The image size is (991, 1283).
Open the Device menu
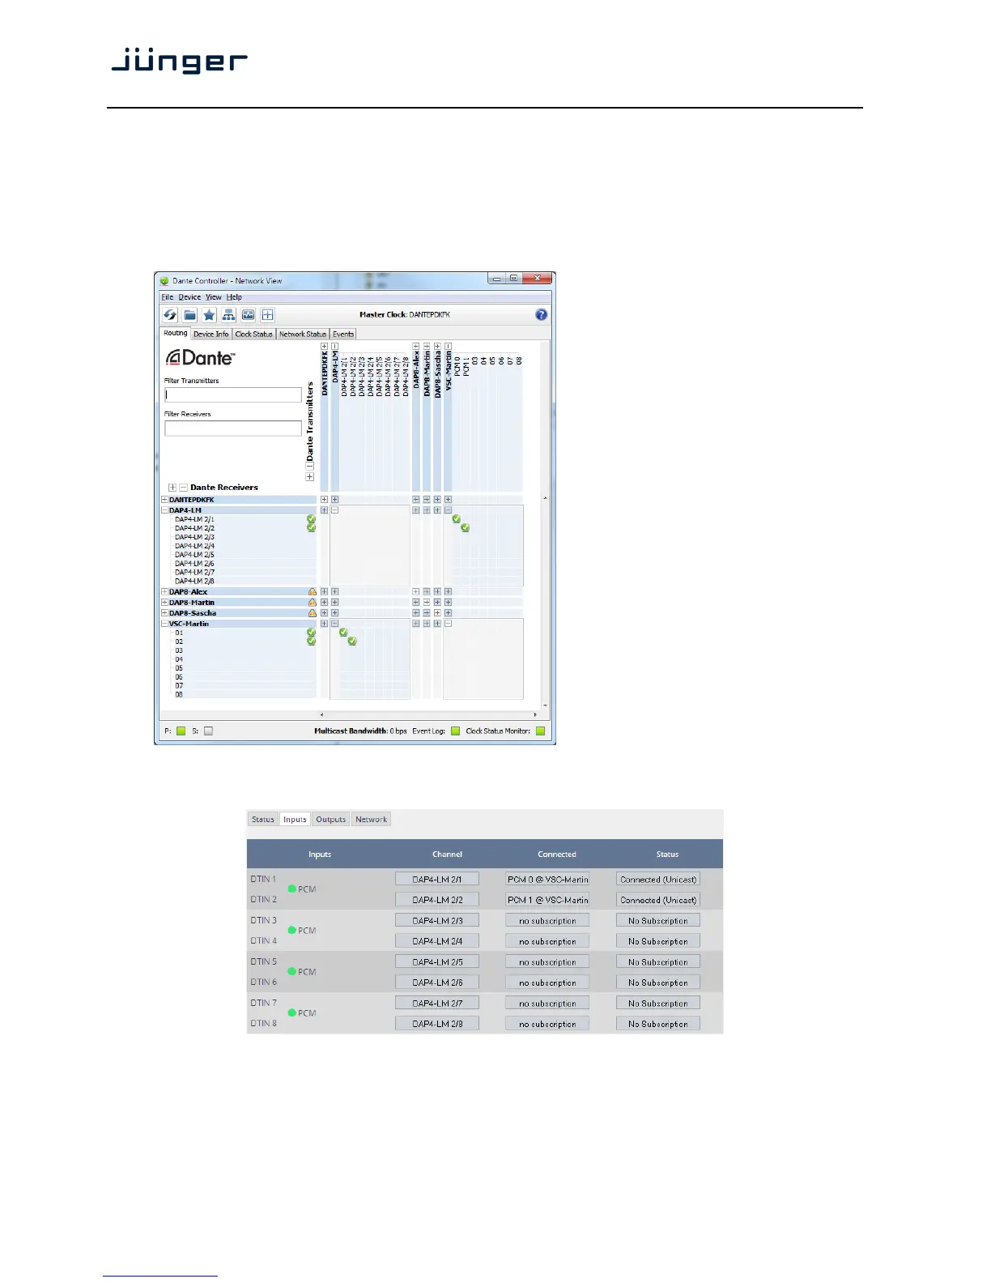(189, 297)
